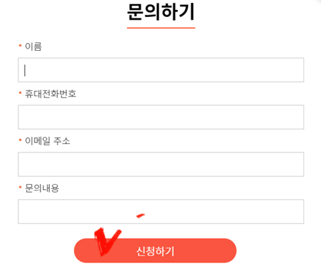Click the required asterisk beside 휴대전화번호
The image size is (321, 271).
pyautogui.click(x=20, y=92)
